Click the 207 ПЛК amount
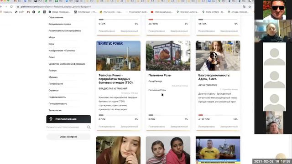The width and height of the screenshot is (292, 164). pos(153,24)
